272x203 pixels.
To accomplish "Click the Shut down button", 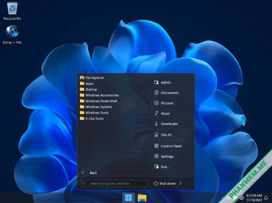I will pyautogui.click(x=165, y=183).
